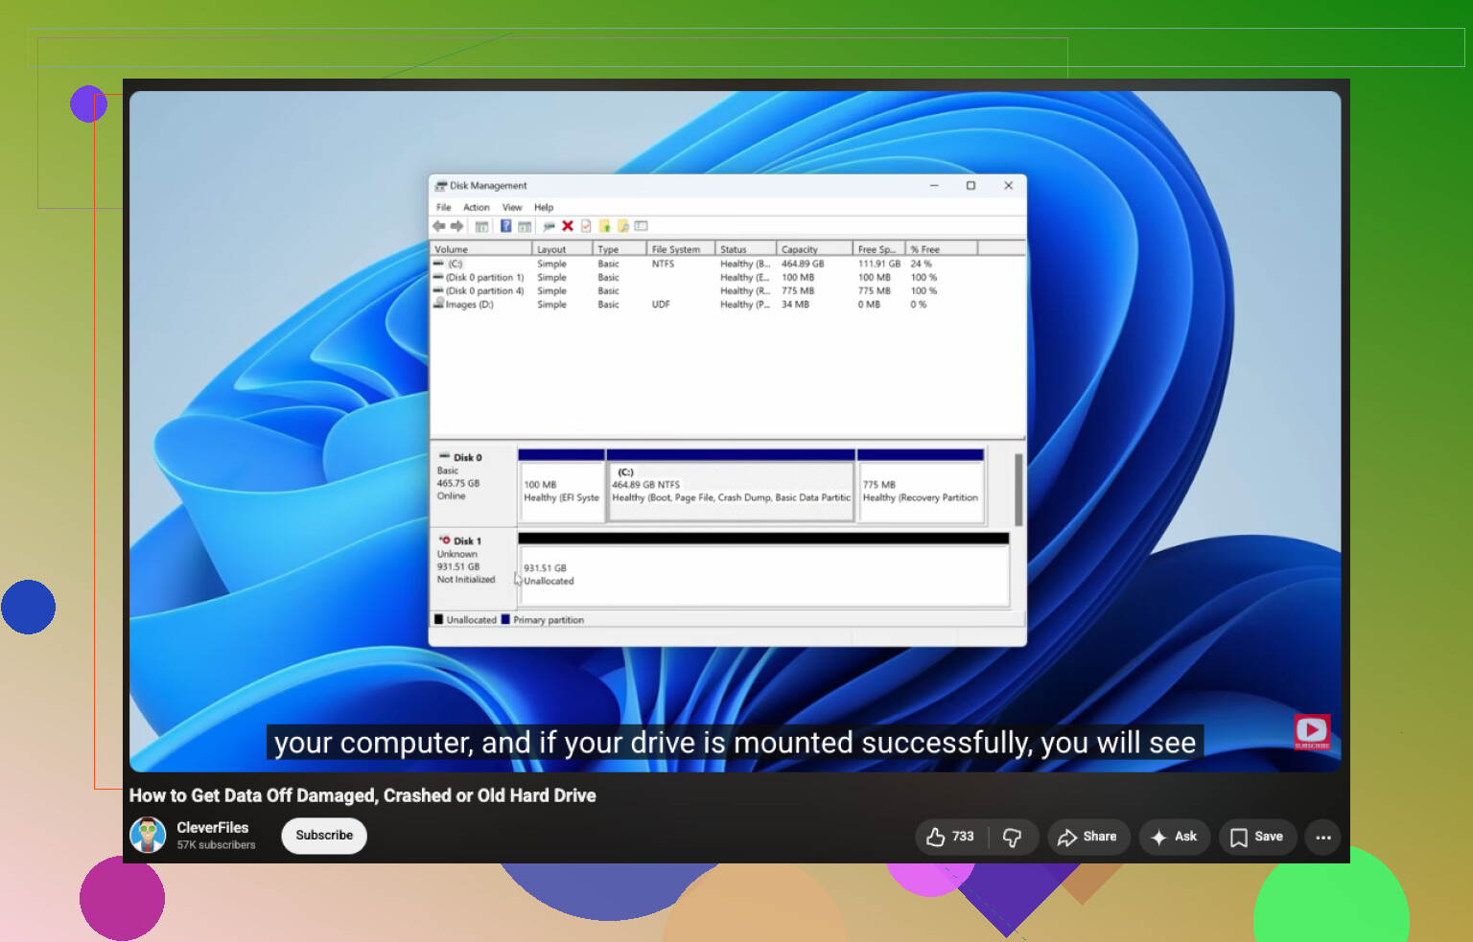Select the Disk 1 unallocated space block
The width and height of the screenshot is (1473, 942).
click(x=763, y=575)
